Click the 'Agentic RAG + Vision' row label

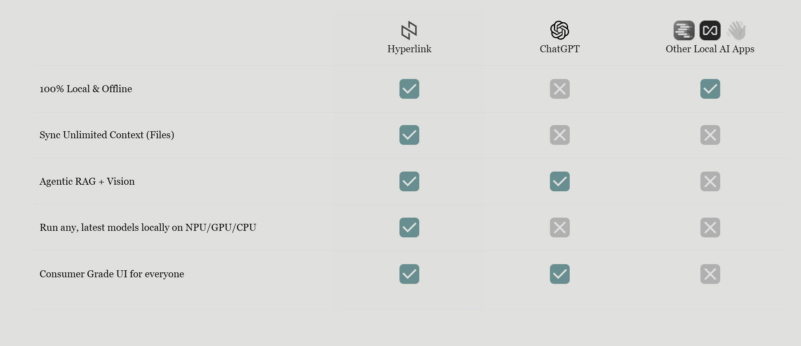point(87,181)
